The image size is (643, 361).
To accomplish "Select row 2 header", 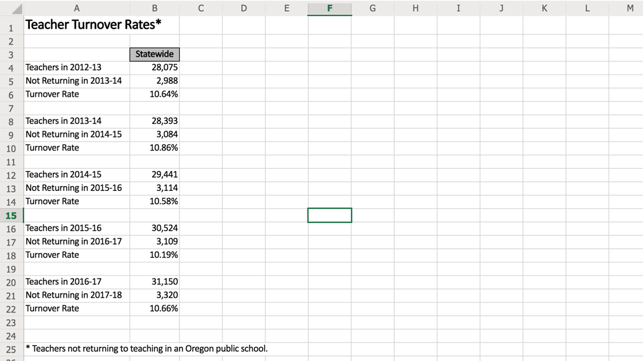I will (11, 41).
